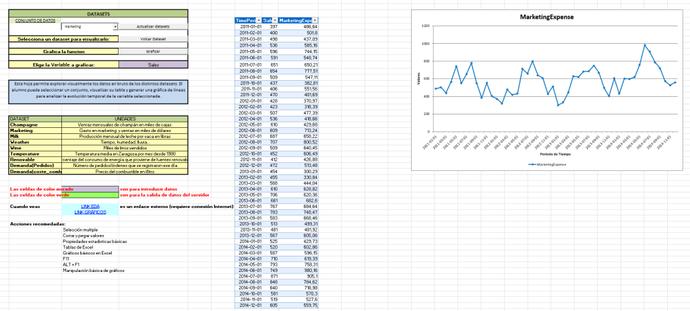Select the purple sample color cell

click(x=89, y=189)
